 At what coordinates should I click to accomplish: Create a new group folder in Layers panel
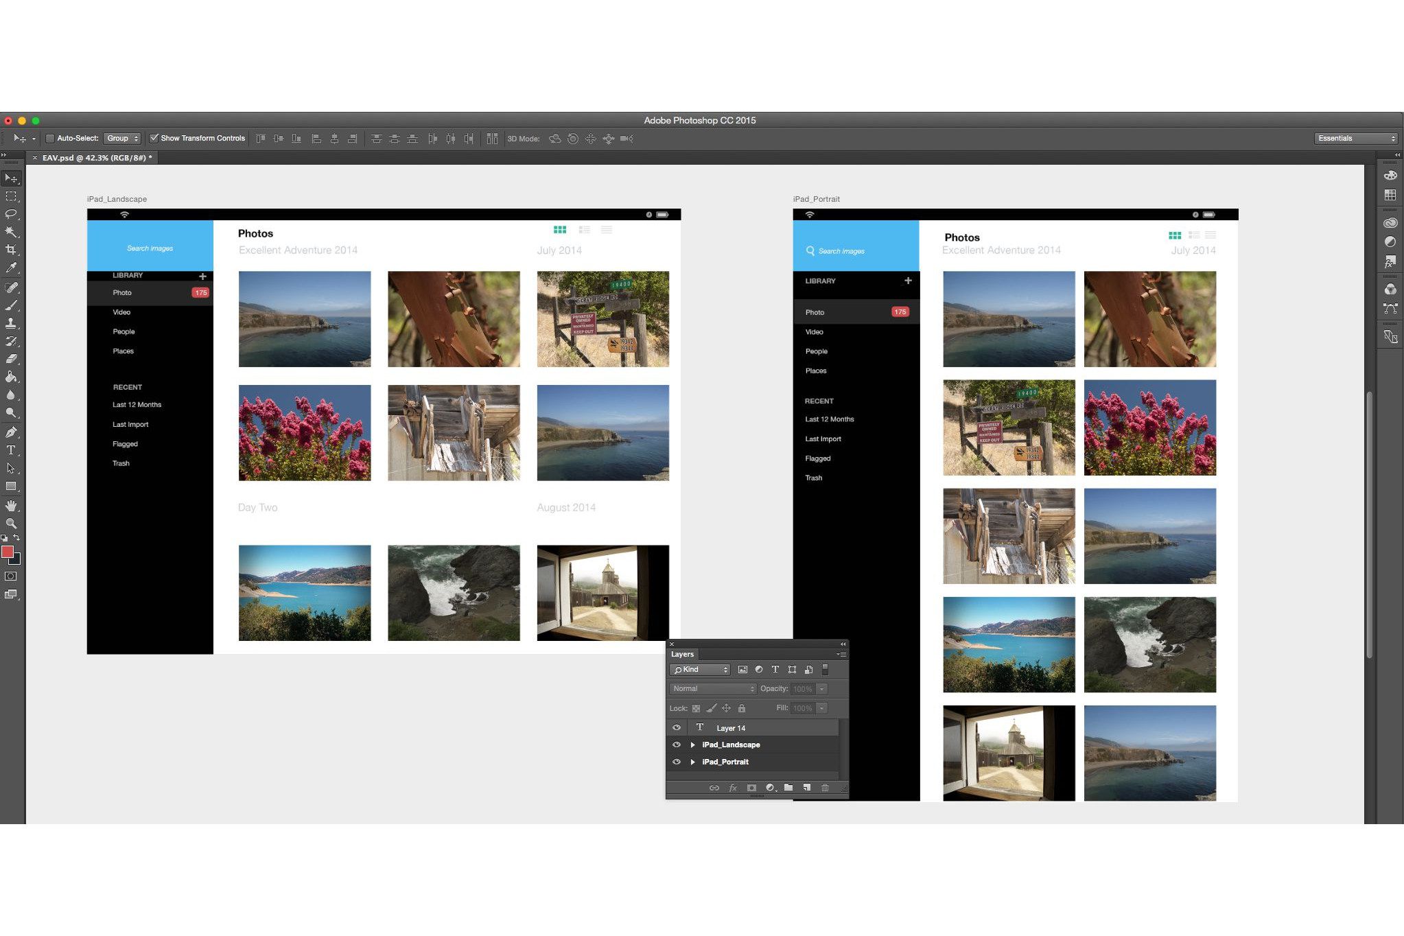click(788, 788)
